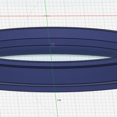Select the thin lighter groove band near ring bottom

(x=58, y=85)
